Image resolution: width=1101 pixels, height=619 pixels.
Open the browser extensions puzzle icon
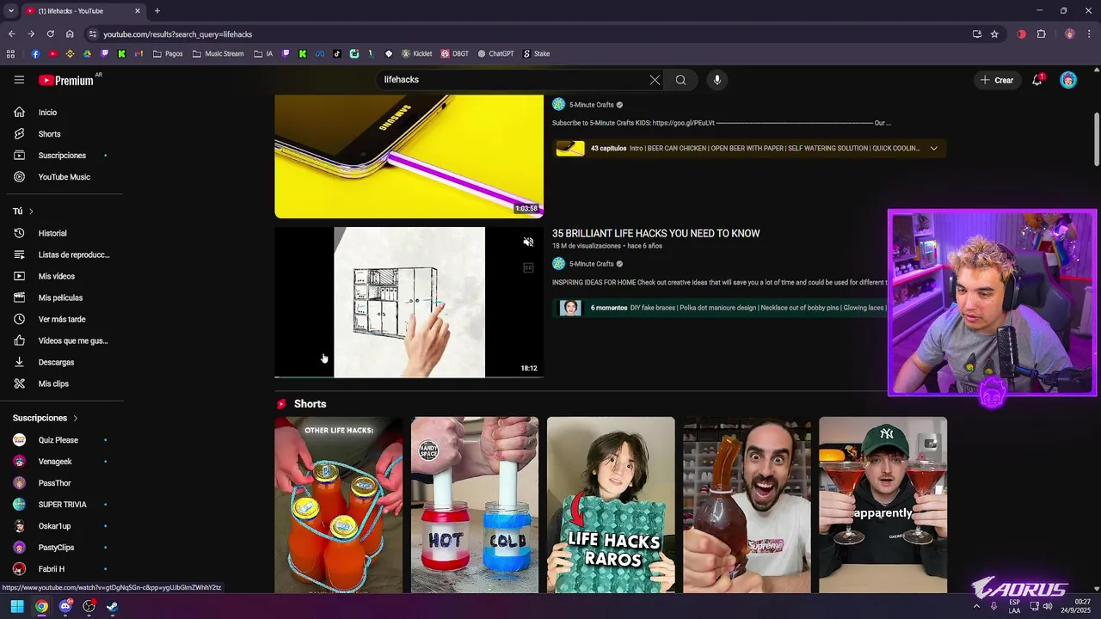click(x=1041, y=34)
